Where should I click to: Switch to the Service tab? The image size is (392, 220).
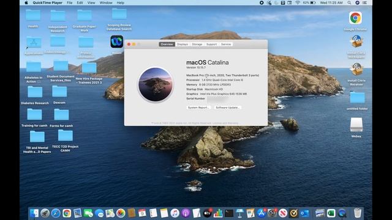tap(226, 44)
